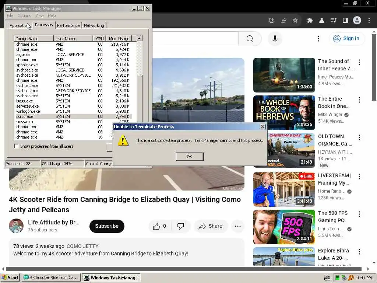Image resolution: width=377 pixels, height=283 pixels.
Task: Open options for Sound of Inner Peace video
Action: [x=359, y=62]
